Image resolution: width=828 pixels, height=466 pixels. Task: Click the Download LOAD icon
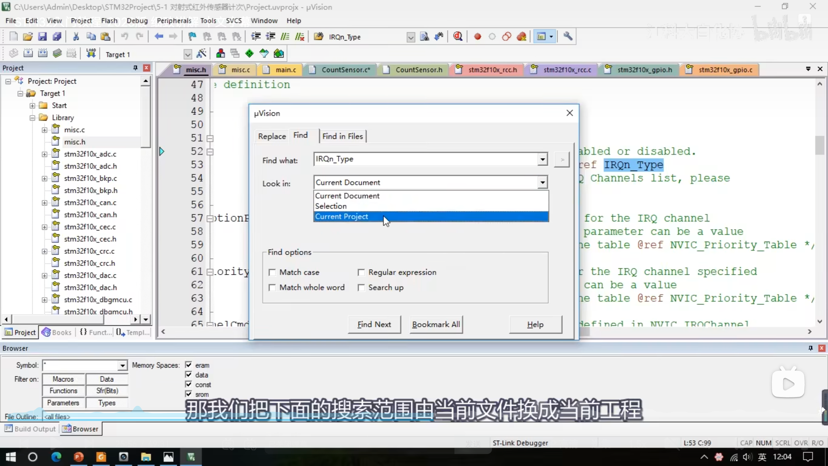[x=91, y=54]
